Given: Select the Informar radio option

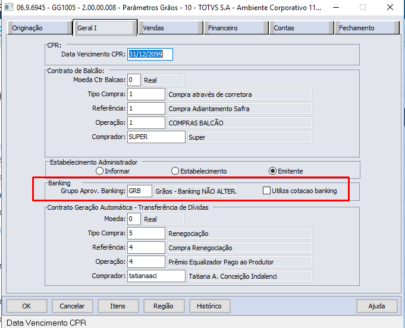Looking at the screenshot, I should [x=99, y=171].
